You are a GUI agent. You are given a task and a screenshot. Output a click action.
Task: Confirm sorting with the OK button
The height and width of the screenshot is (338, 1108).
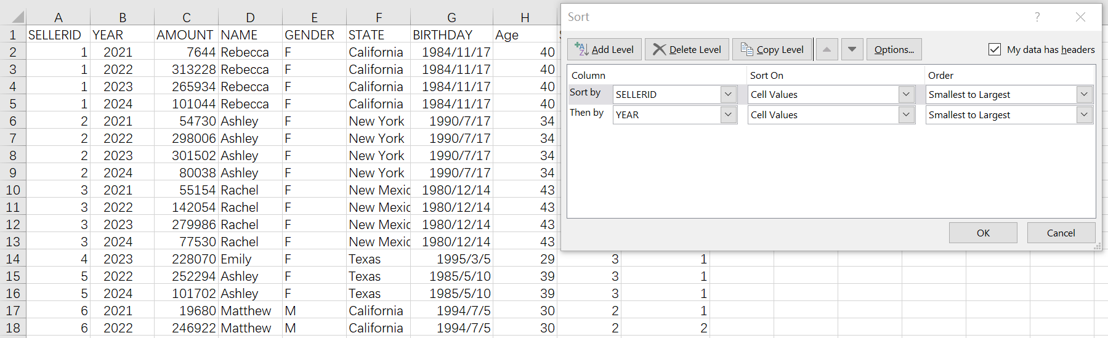tap(983, 233)
